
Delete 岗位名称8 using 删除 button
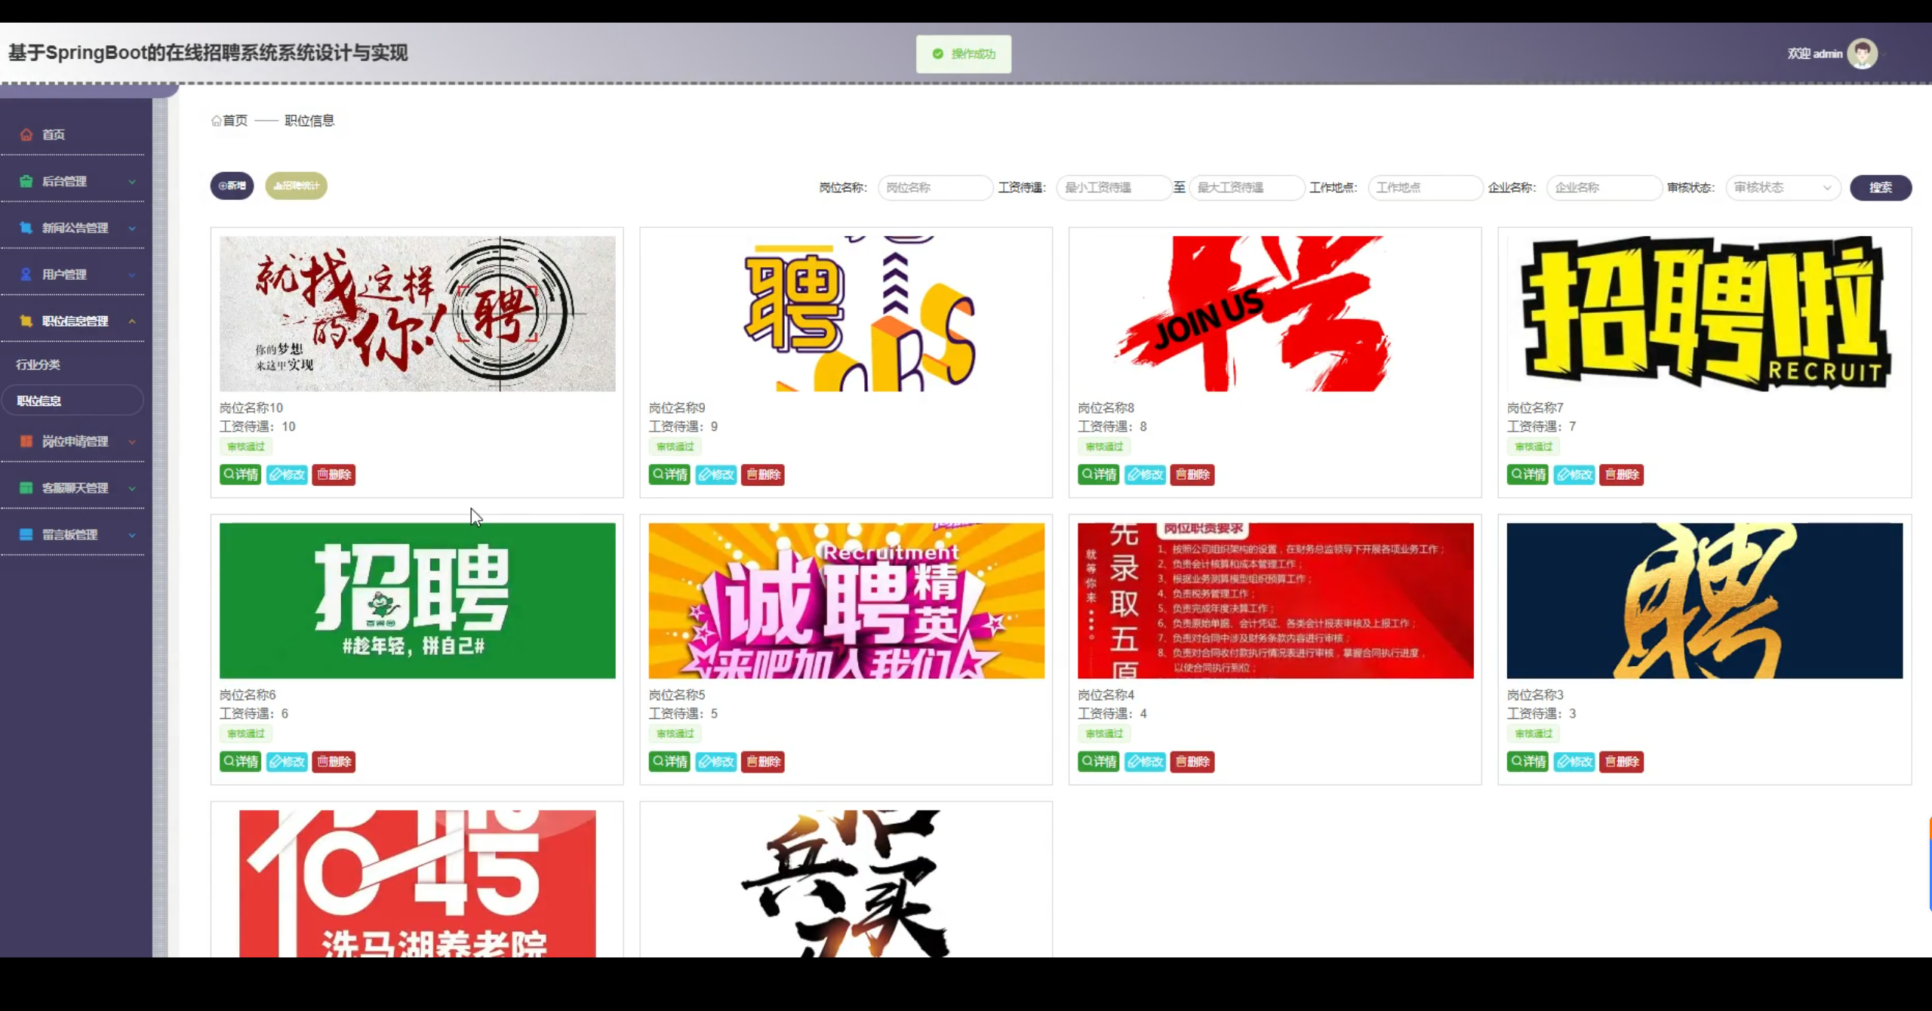click(x=1192, y=475)
